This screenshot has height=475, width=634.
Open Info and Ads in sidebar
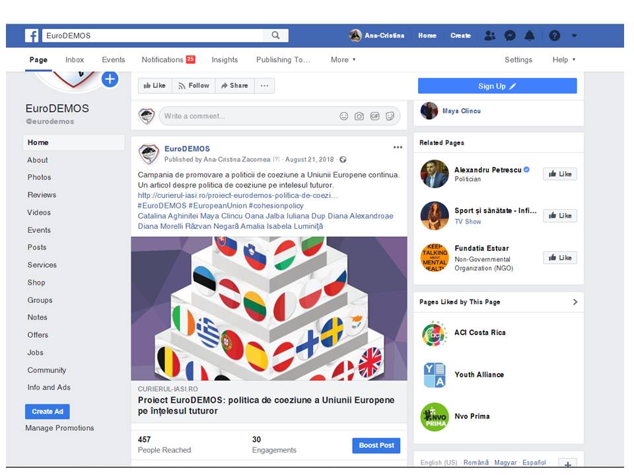point(49,388)
